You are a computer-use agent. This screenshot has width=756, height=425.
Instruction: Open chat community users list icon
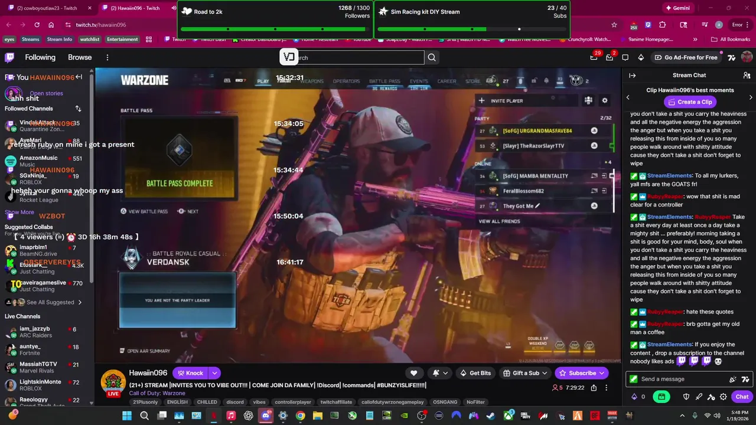[747, 76]
